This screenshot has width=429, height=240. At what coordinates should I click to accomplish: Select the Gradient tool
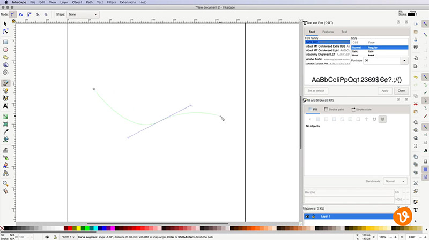click(5, 117)
